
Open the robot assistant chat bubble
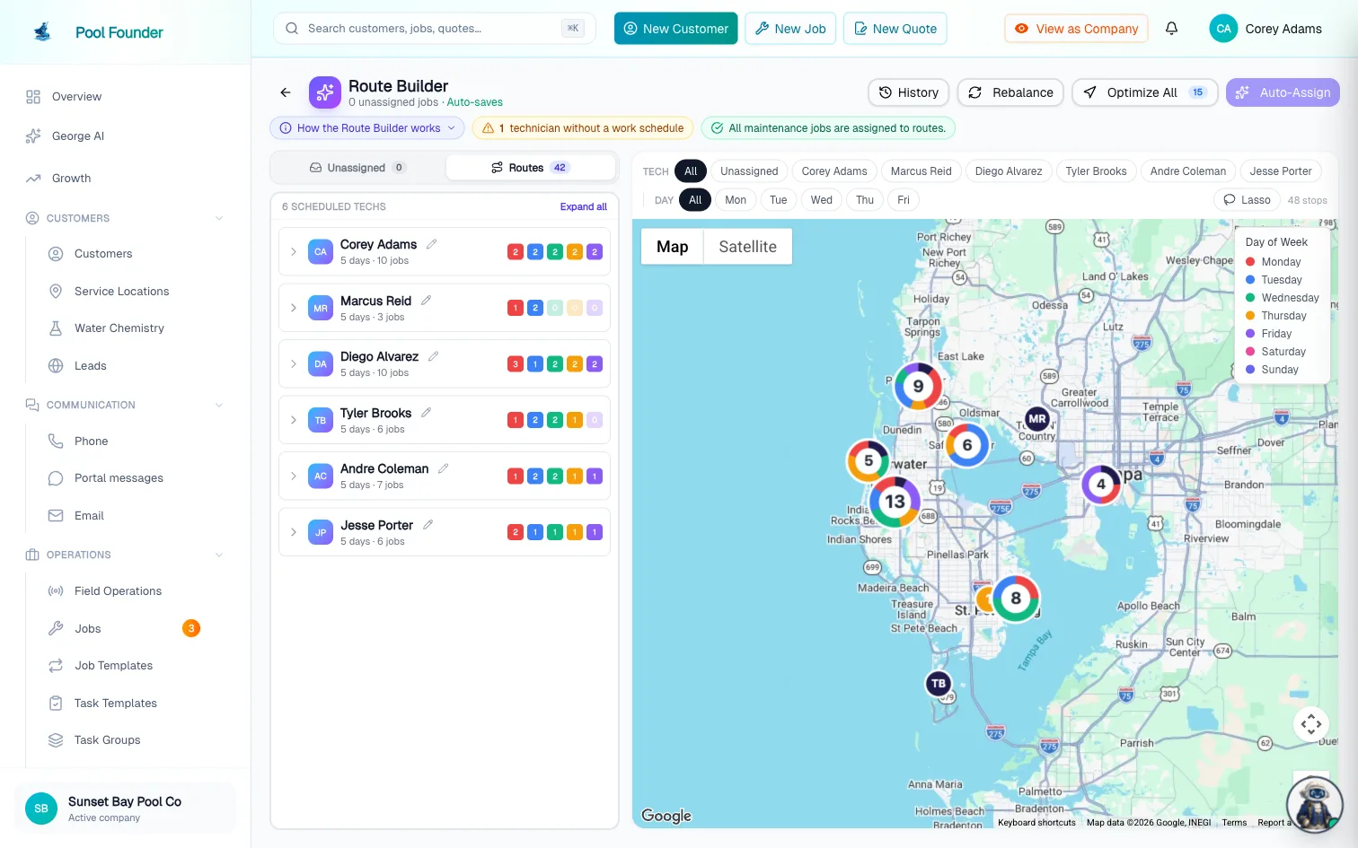(1314, 804)
